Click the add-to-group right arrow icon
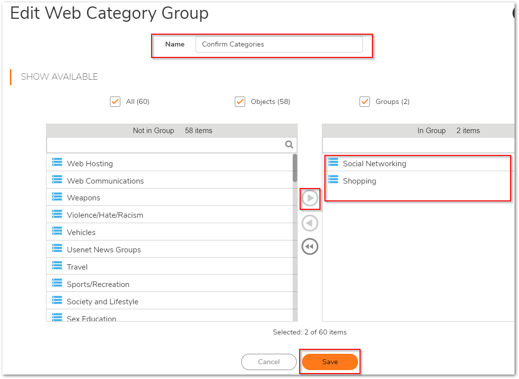Screen dimensions: 519x379 coord(310,198)
